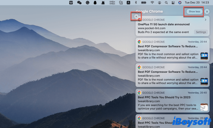The image size is (213, 128).
Task: Dismiss the OnePlus 11 5G notification
Action: pos(136,16)
